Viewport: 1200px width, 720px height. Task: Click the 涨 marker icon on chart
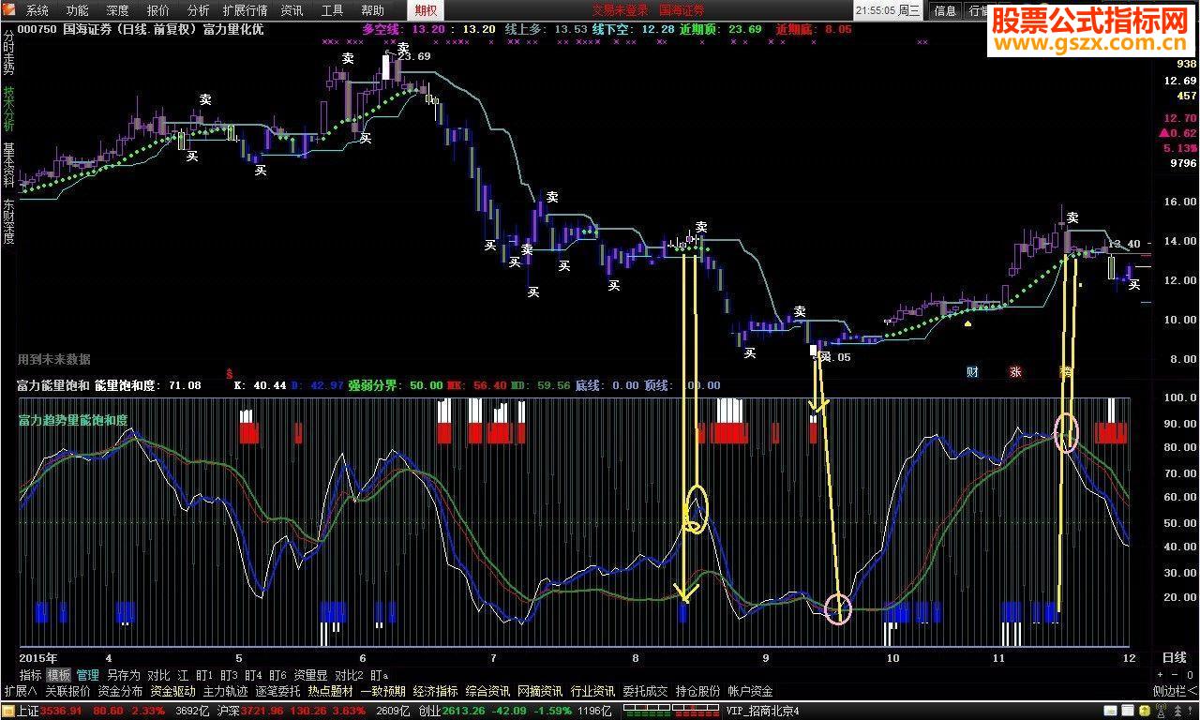pyautogui.click(x=1014, y=371)
